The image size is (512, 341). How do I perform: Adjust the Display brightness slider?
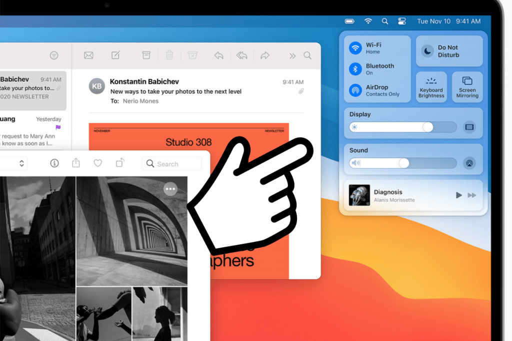coord(403,127)
